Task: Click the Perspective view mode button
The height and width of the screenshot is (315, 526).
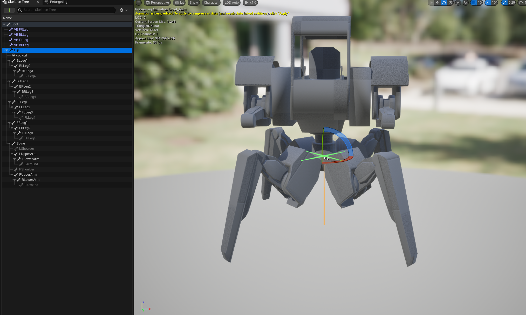Action: click(x=157, y=3)
